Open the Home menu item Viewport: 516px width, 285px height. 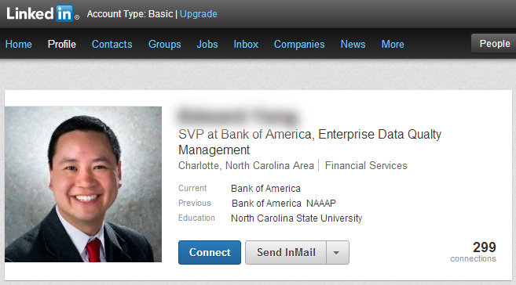18,44
